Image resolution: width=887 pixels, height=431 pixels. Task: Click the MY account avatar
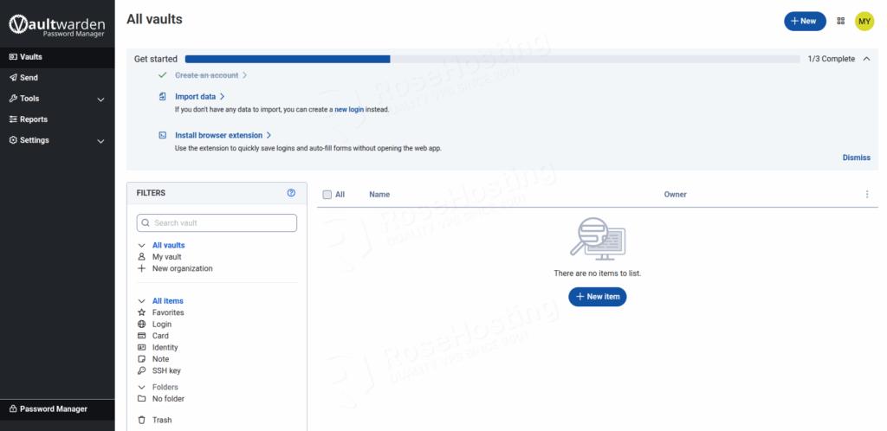click(x=864, y=21)
